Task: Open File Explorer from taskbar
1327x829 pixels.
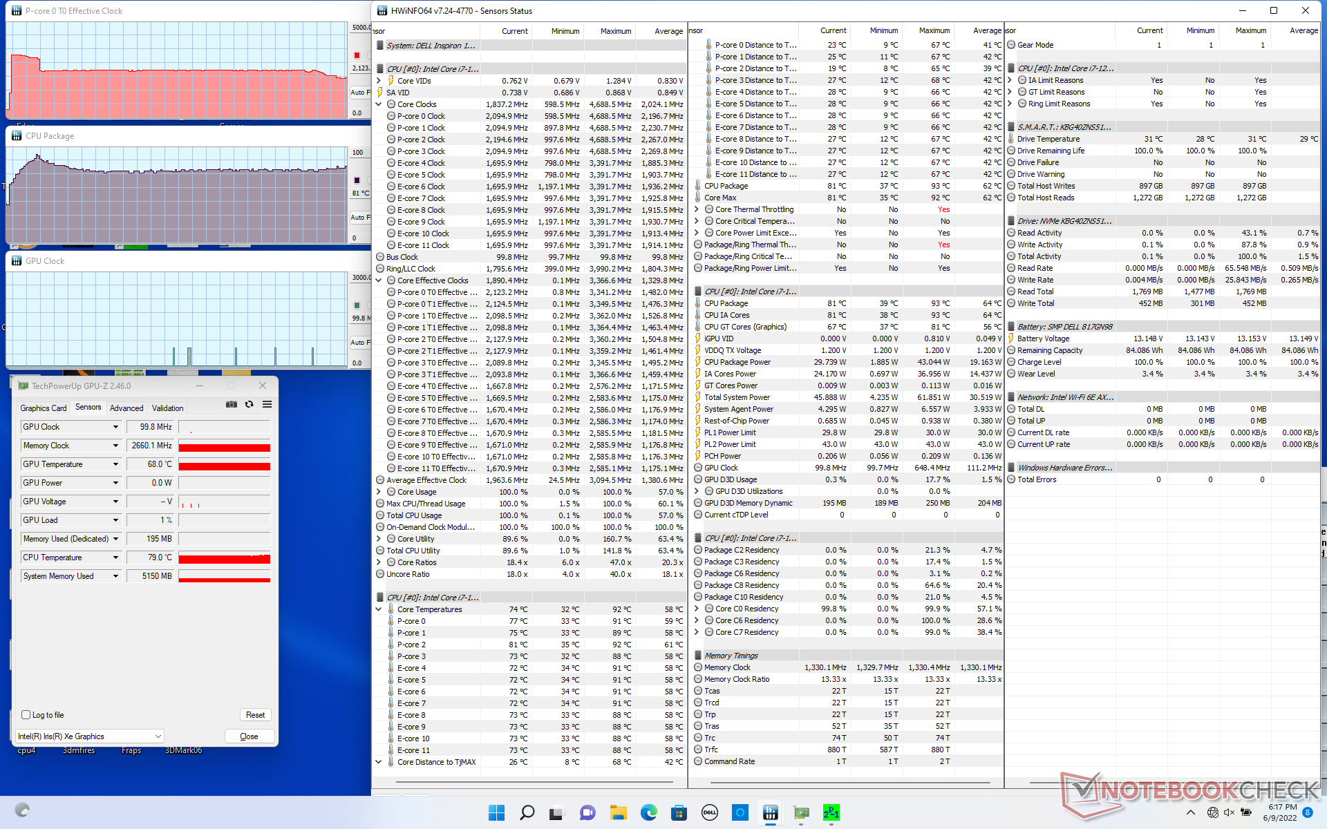Action: pyautogui.click(x=618, y=812)
